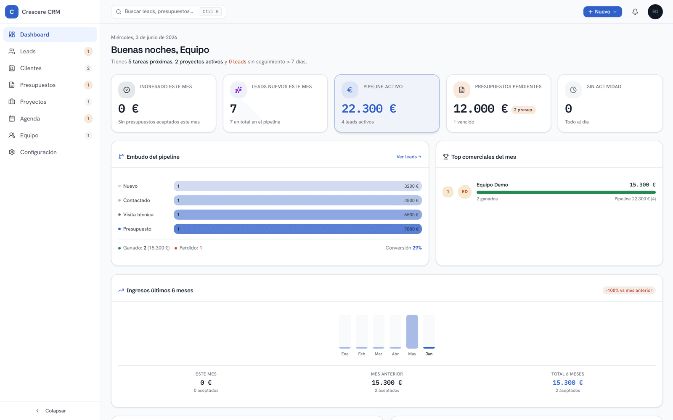Click the search magnifier icon
The width and height of the screenshot is (673, 420).
point(119,12)
